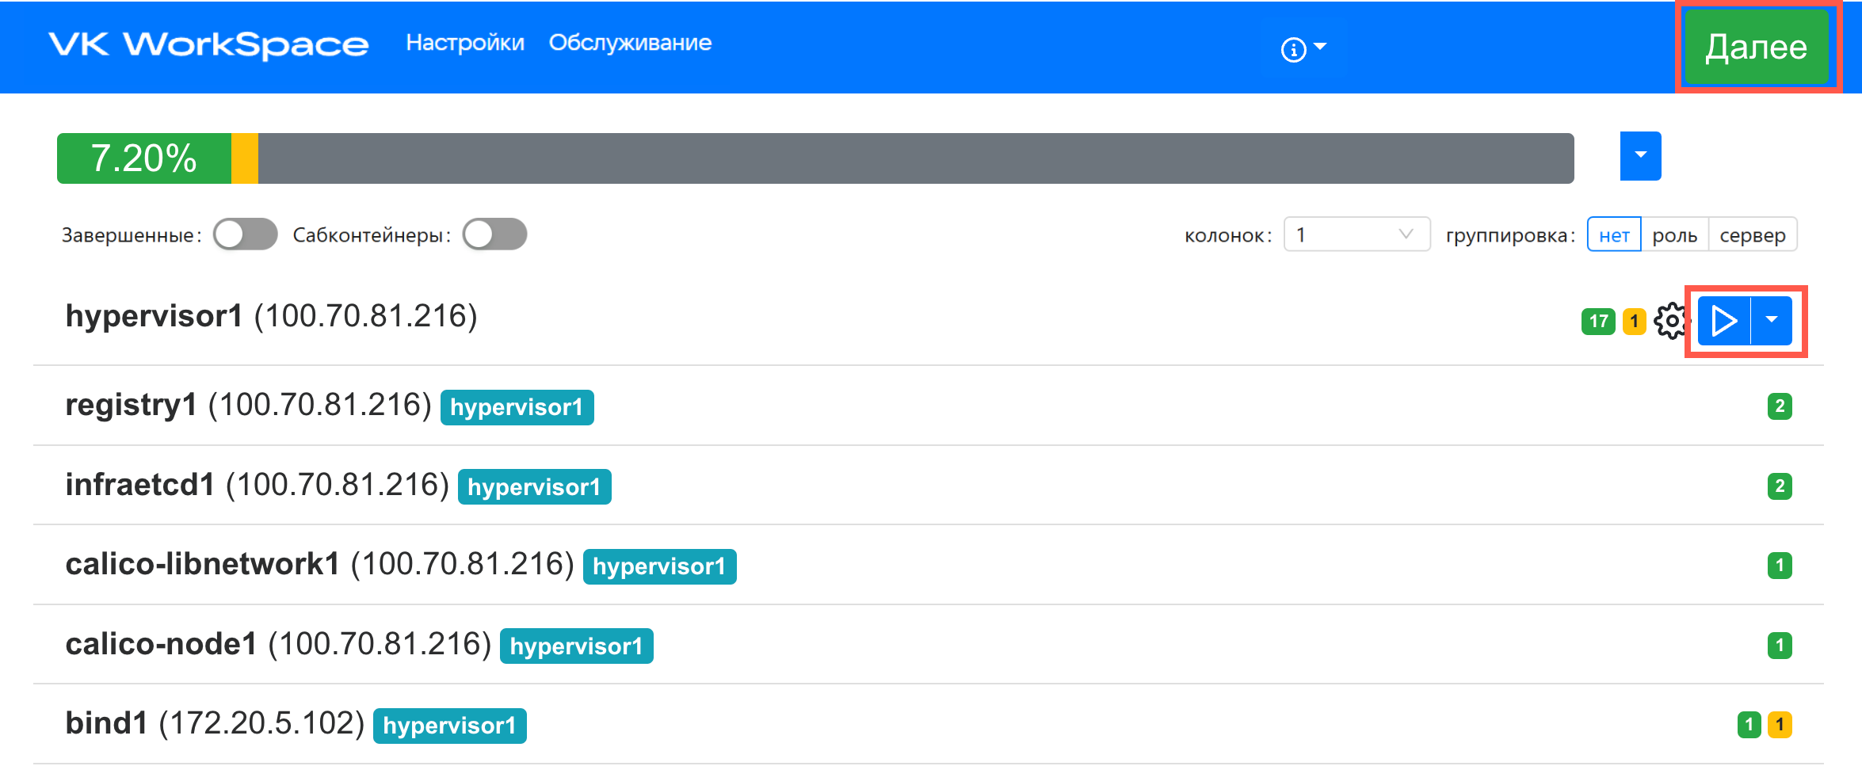1862x766 pixels.
Task: Open the info icon dropdown in header
Action: [x=1303, y=49]
